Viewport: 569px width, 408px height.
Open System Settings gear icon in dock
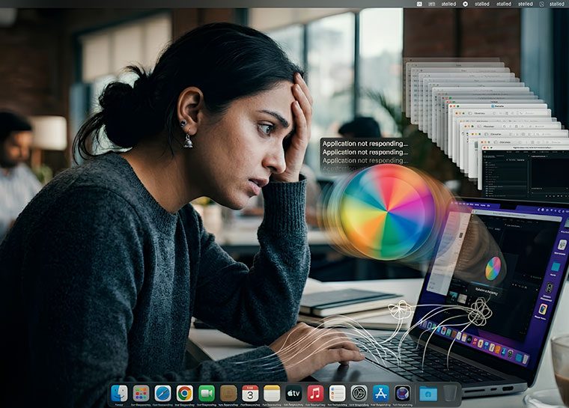click(359, 394)
